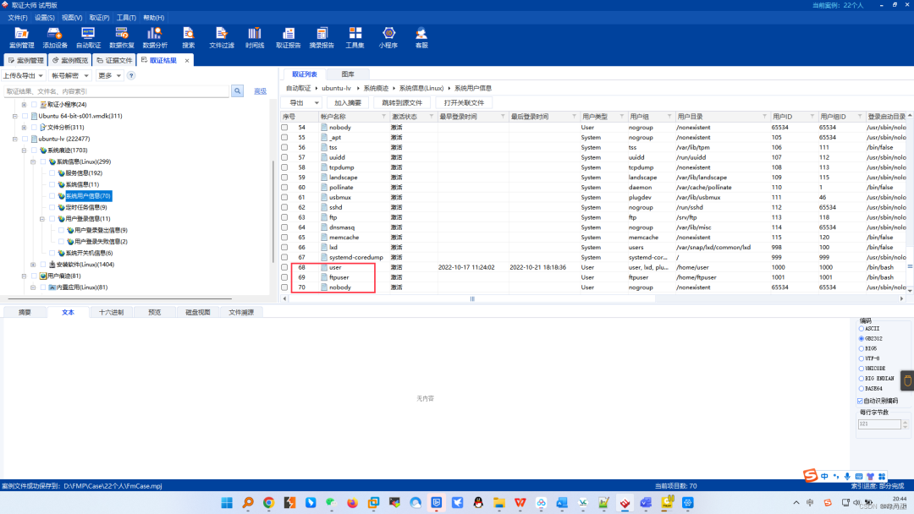The image size is (914, 514).
Task: Click the magnifier search button beside index field
Action: tap(237, 90)
